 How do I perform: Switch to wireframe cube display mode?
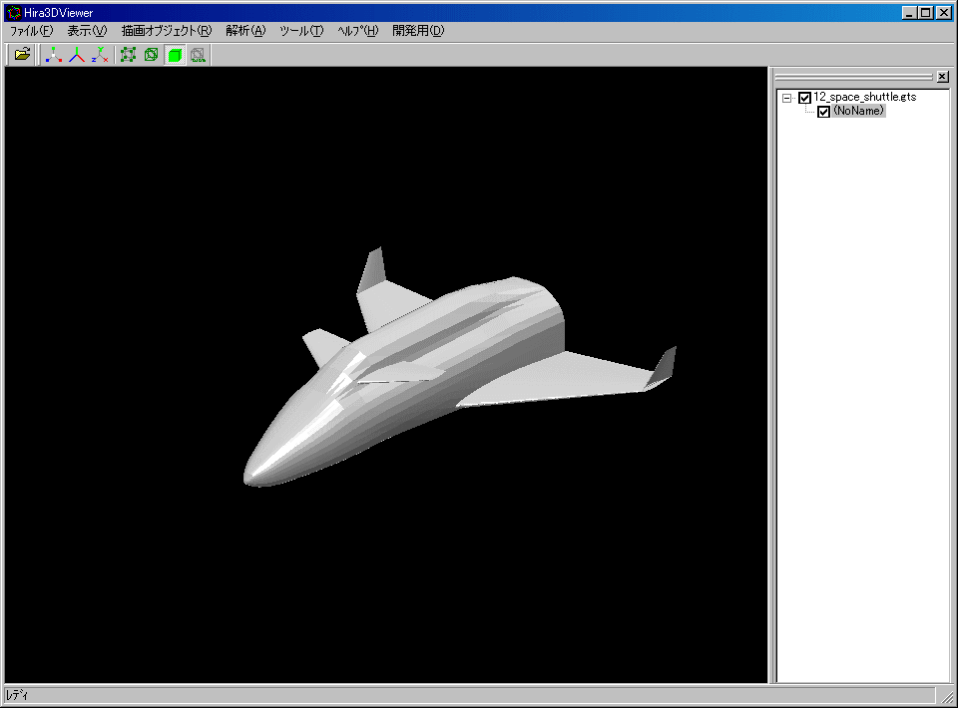tap(151, 55)
